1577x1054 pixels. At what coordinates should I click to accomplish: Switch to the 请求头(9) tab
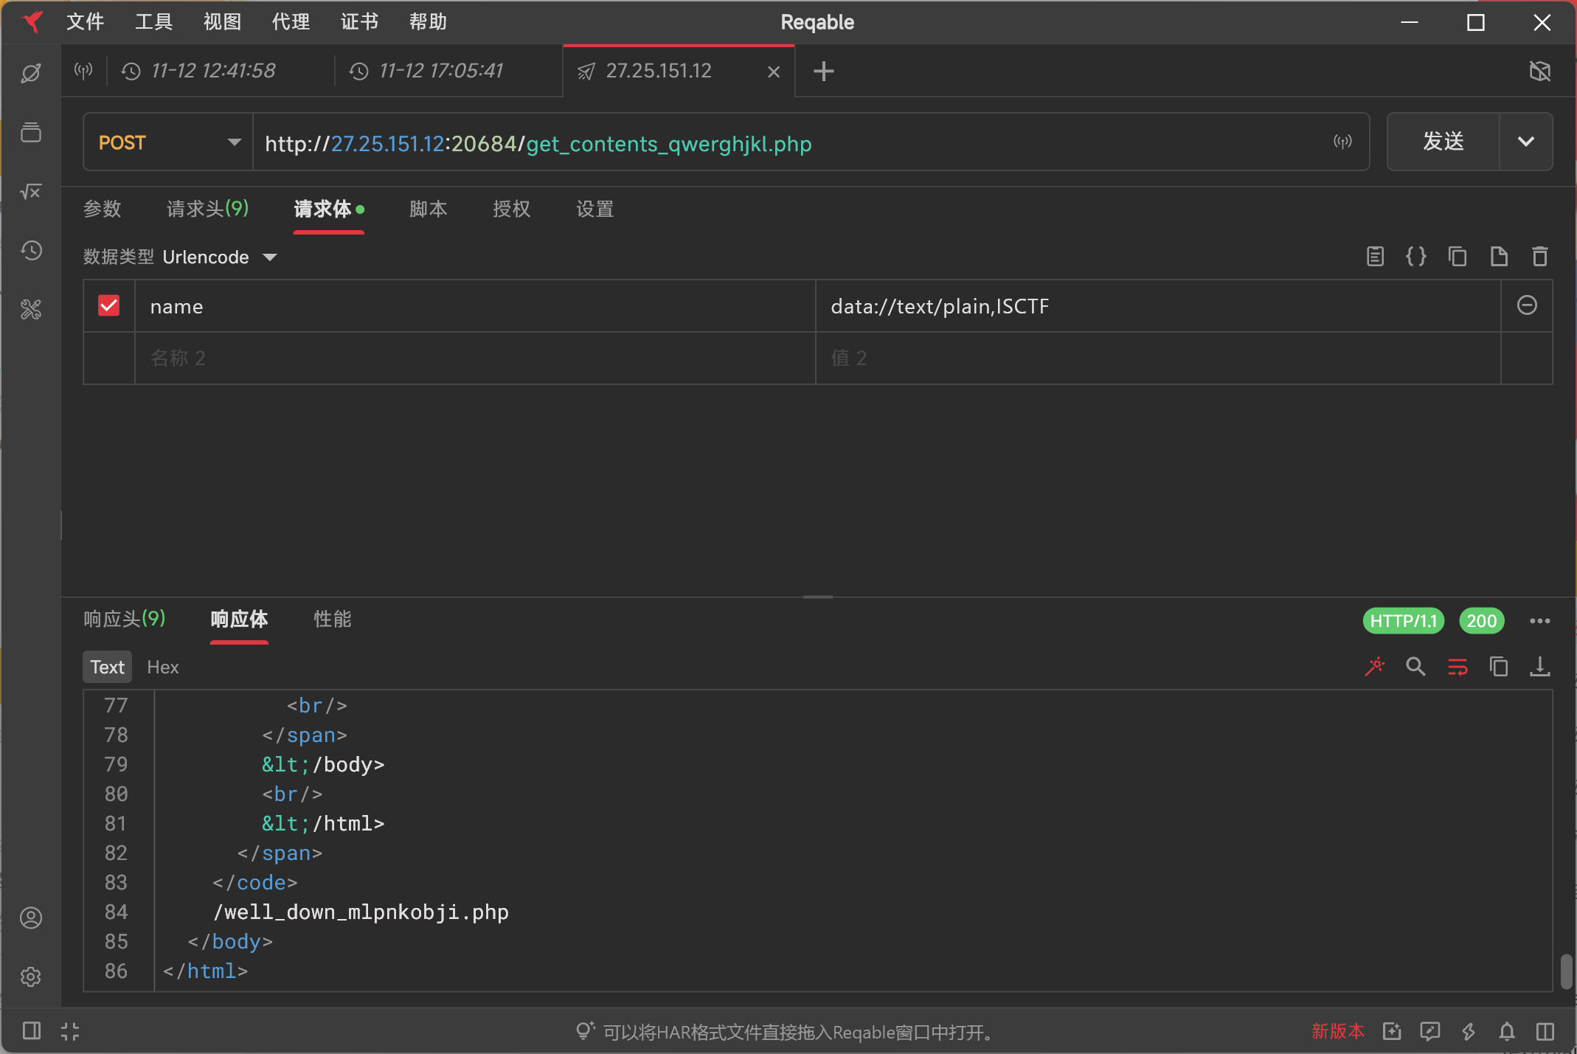[207, 209]
